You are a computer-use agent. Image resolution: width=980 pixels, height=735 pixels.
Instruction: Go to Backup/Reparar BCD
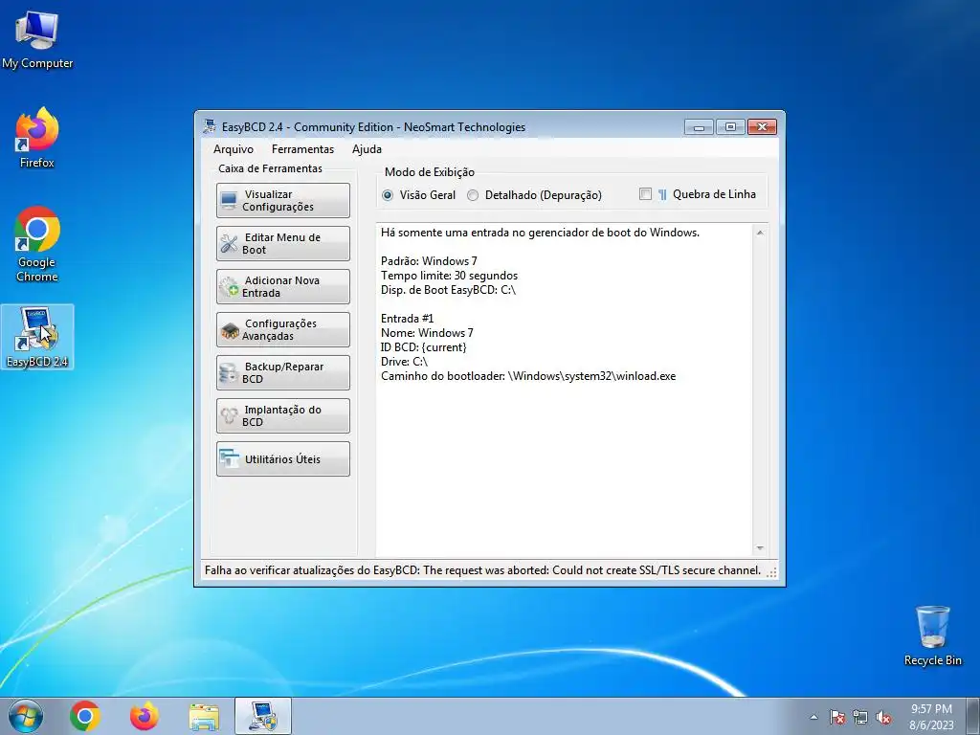pos(283,373)
